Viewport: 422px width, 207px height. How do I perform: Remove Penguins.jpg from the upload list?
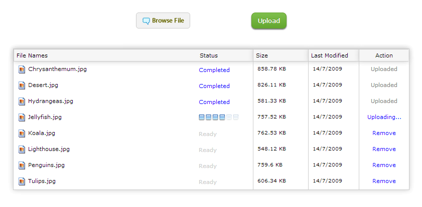point(384,165)
